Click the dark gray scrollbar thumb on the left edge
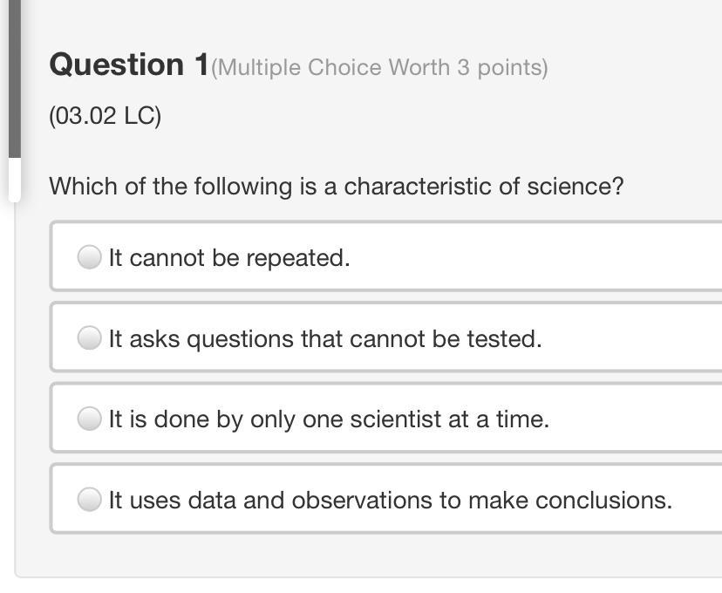The image size is (722, 593). click(x=14, y=78)
